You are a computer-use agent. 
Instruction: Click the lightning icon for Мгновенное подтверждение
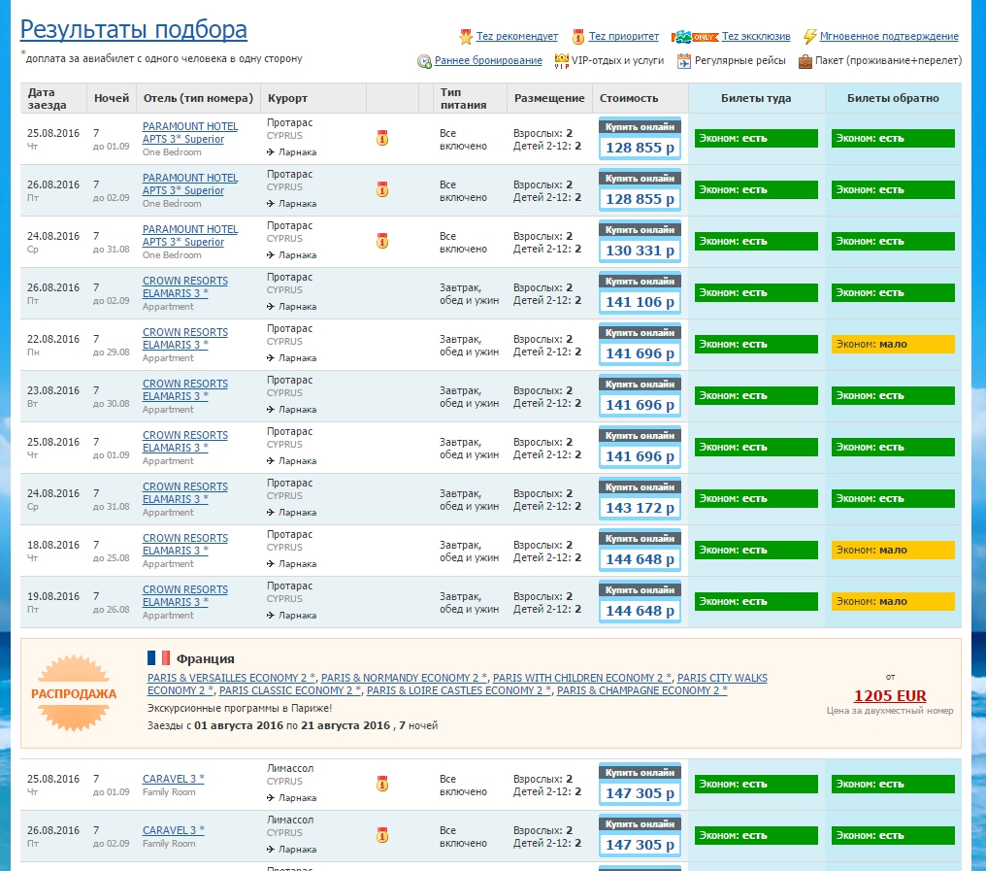(x=810, y=37)
